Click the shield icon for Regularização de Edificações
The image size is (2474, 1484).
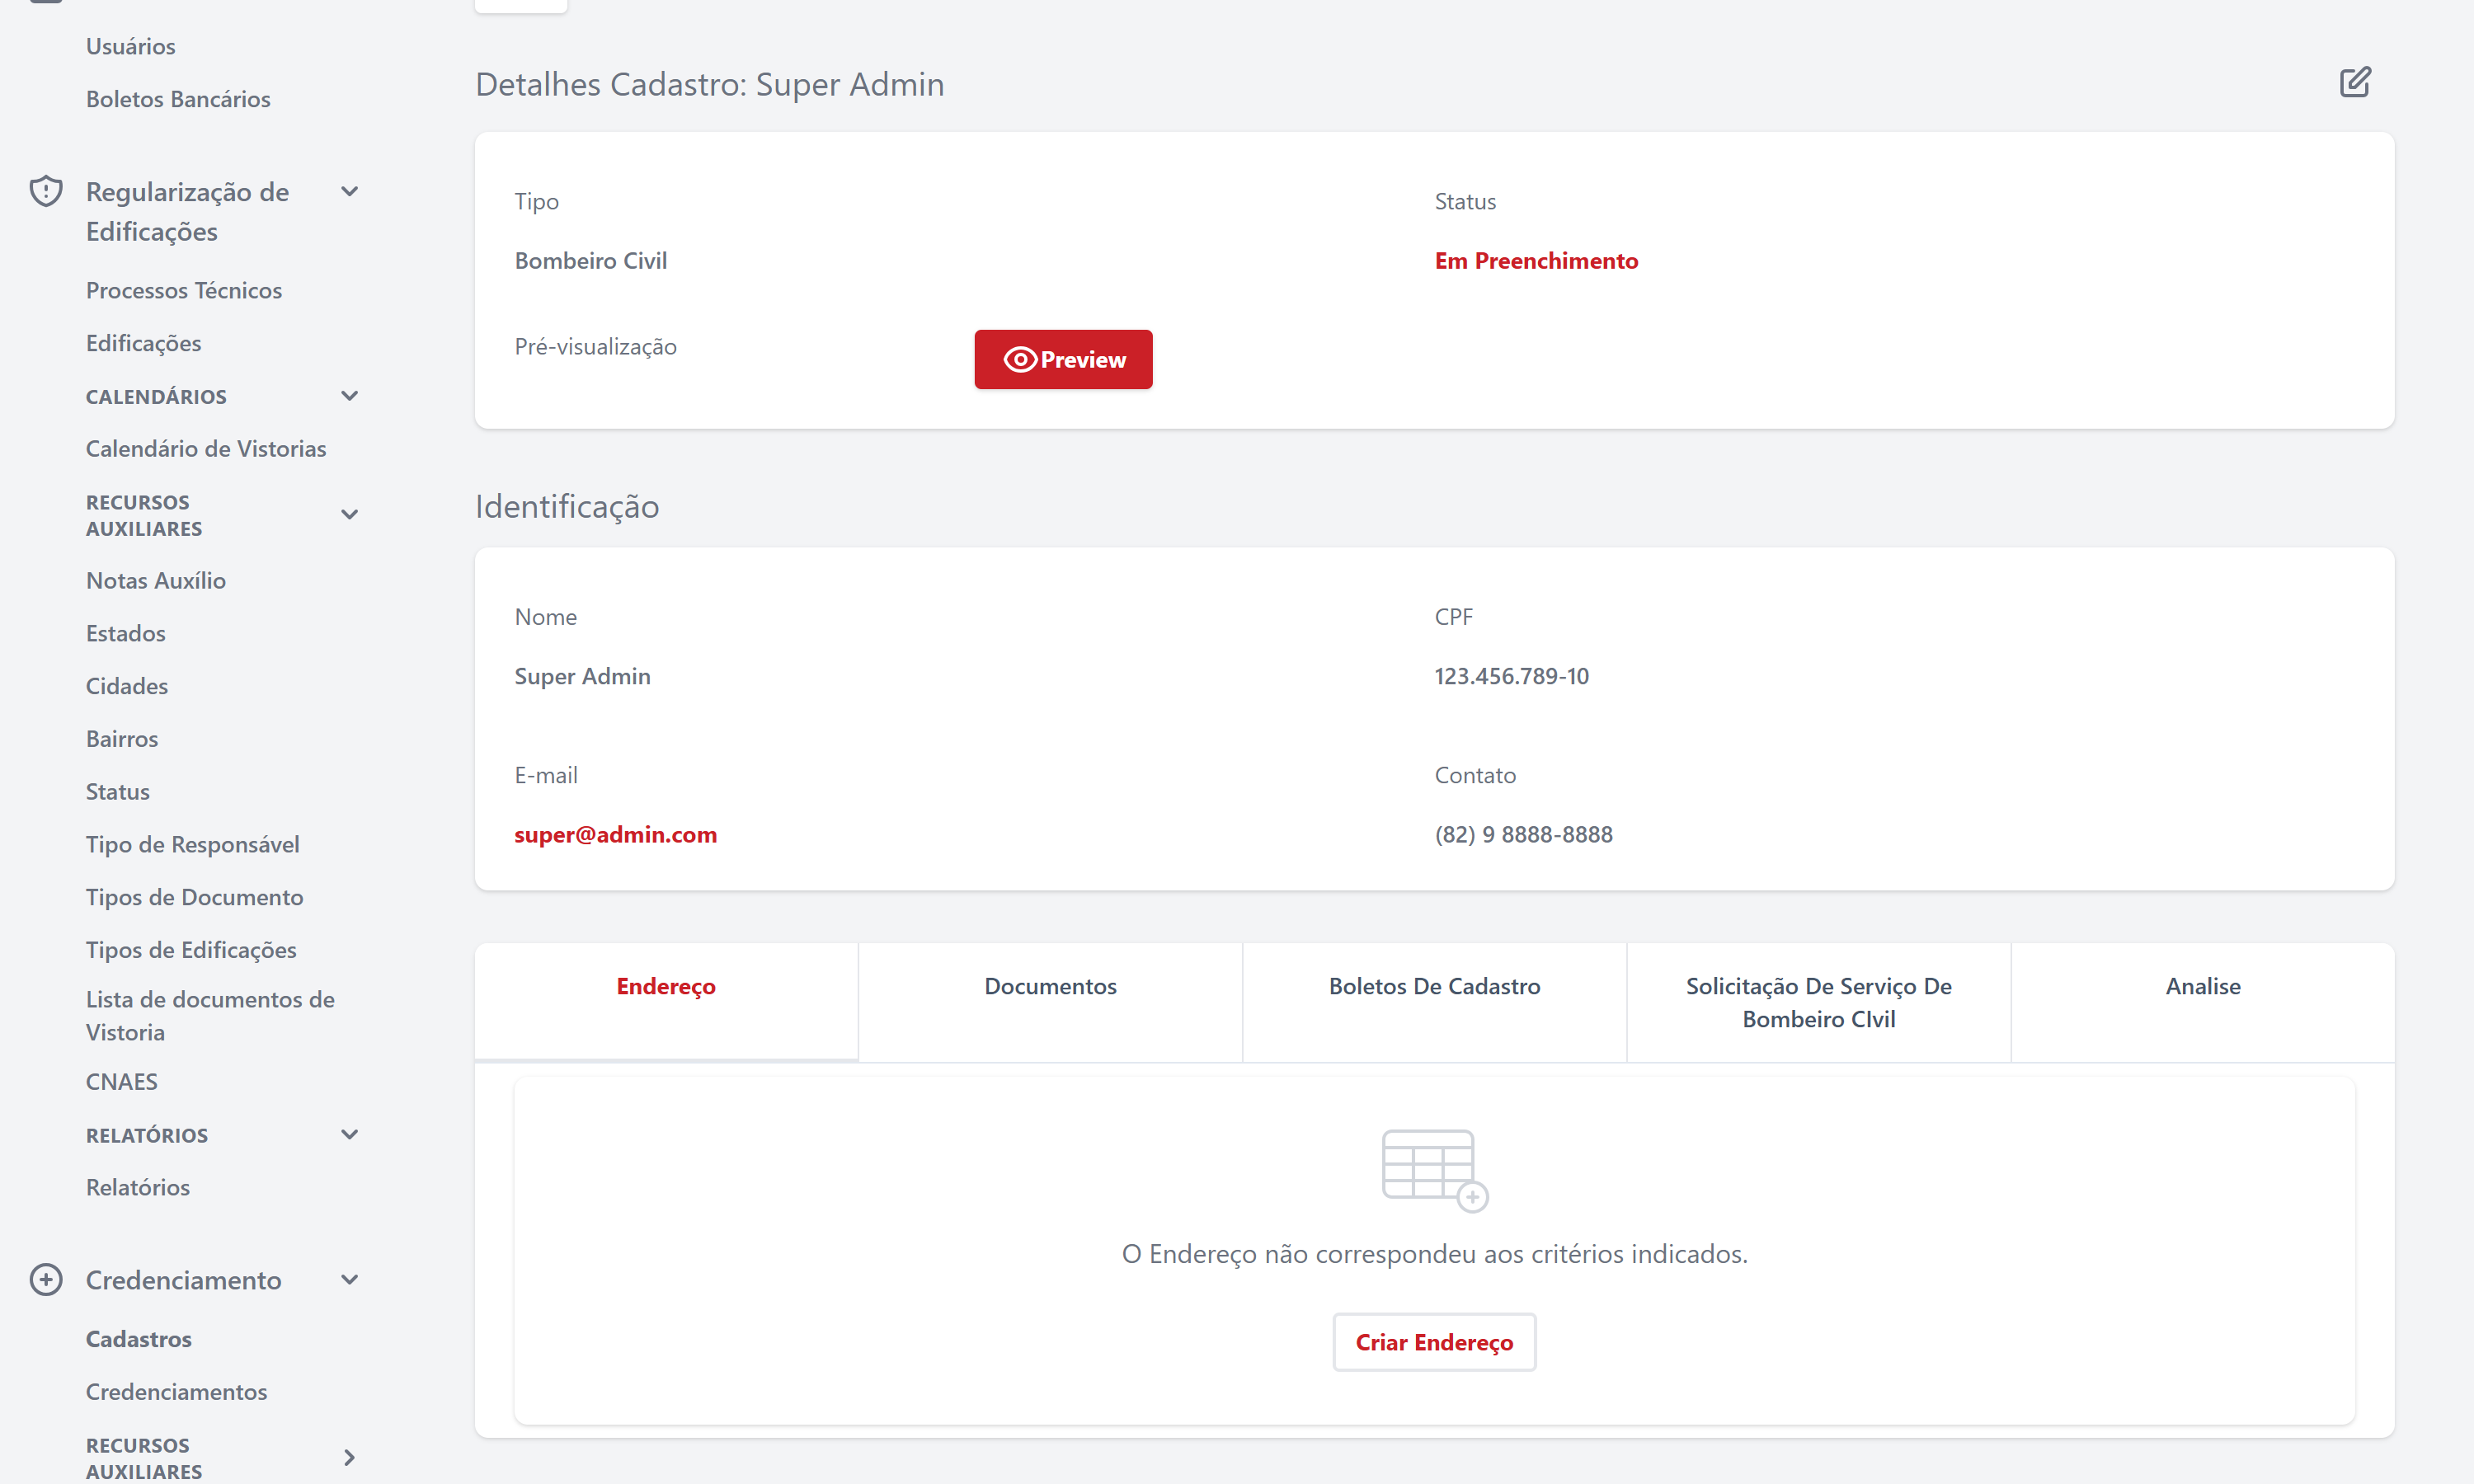tap(46, 191)
